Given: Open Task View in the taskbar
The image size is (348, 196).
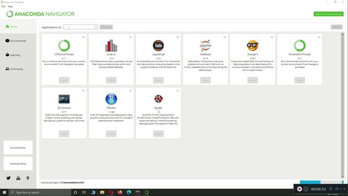Looking at the screenshot, I should [x=84, y=192].
